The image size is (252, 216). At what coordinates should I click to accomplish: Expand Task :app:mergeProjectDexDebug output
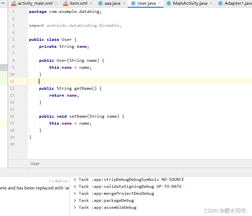click(x=75, y=193)
